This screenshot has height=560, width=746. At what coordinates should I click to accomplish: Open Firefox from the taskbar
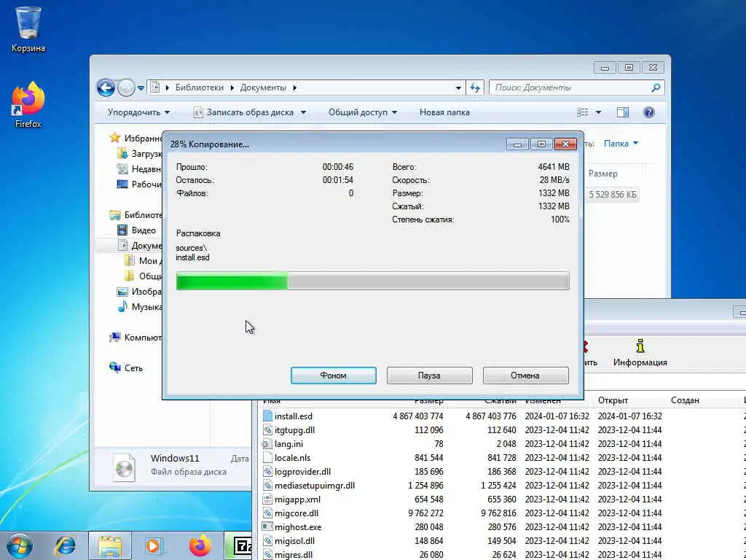tap(200, 545)
